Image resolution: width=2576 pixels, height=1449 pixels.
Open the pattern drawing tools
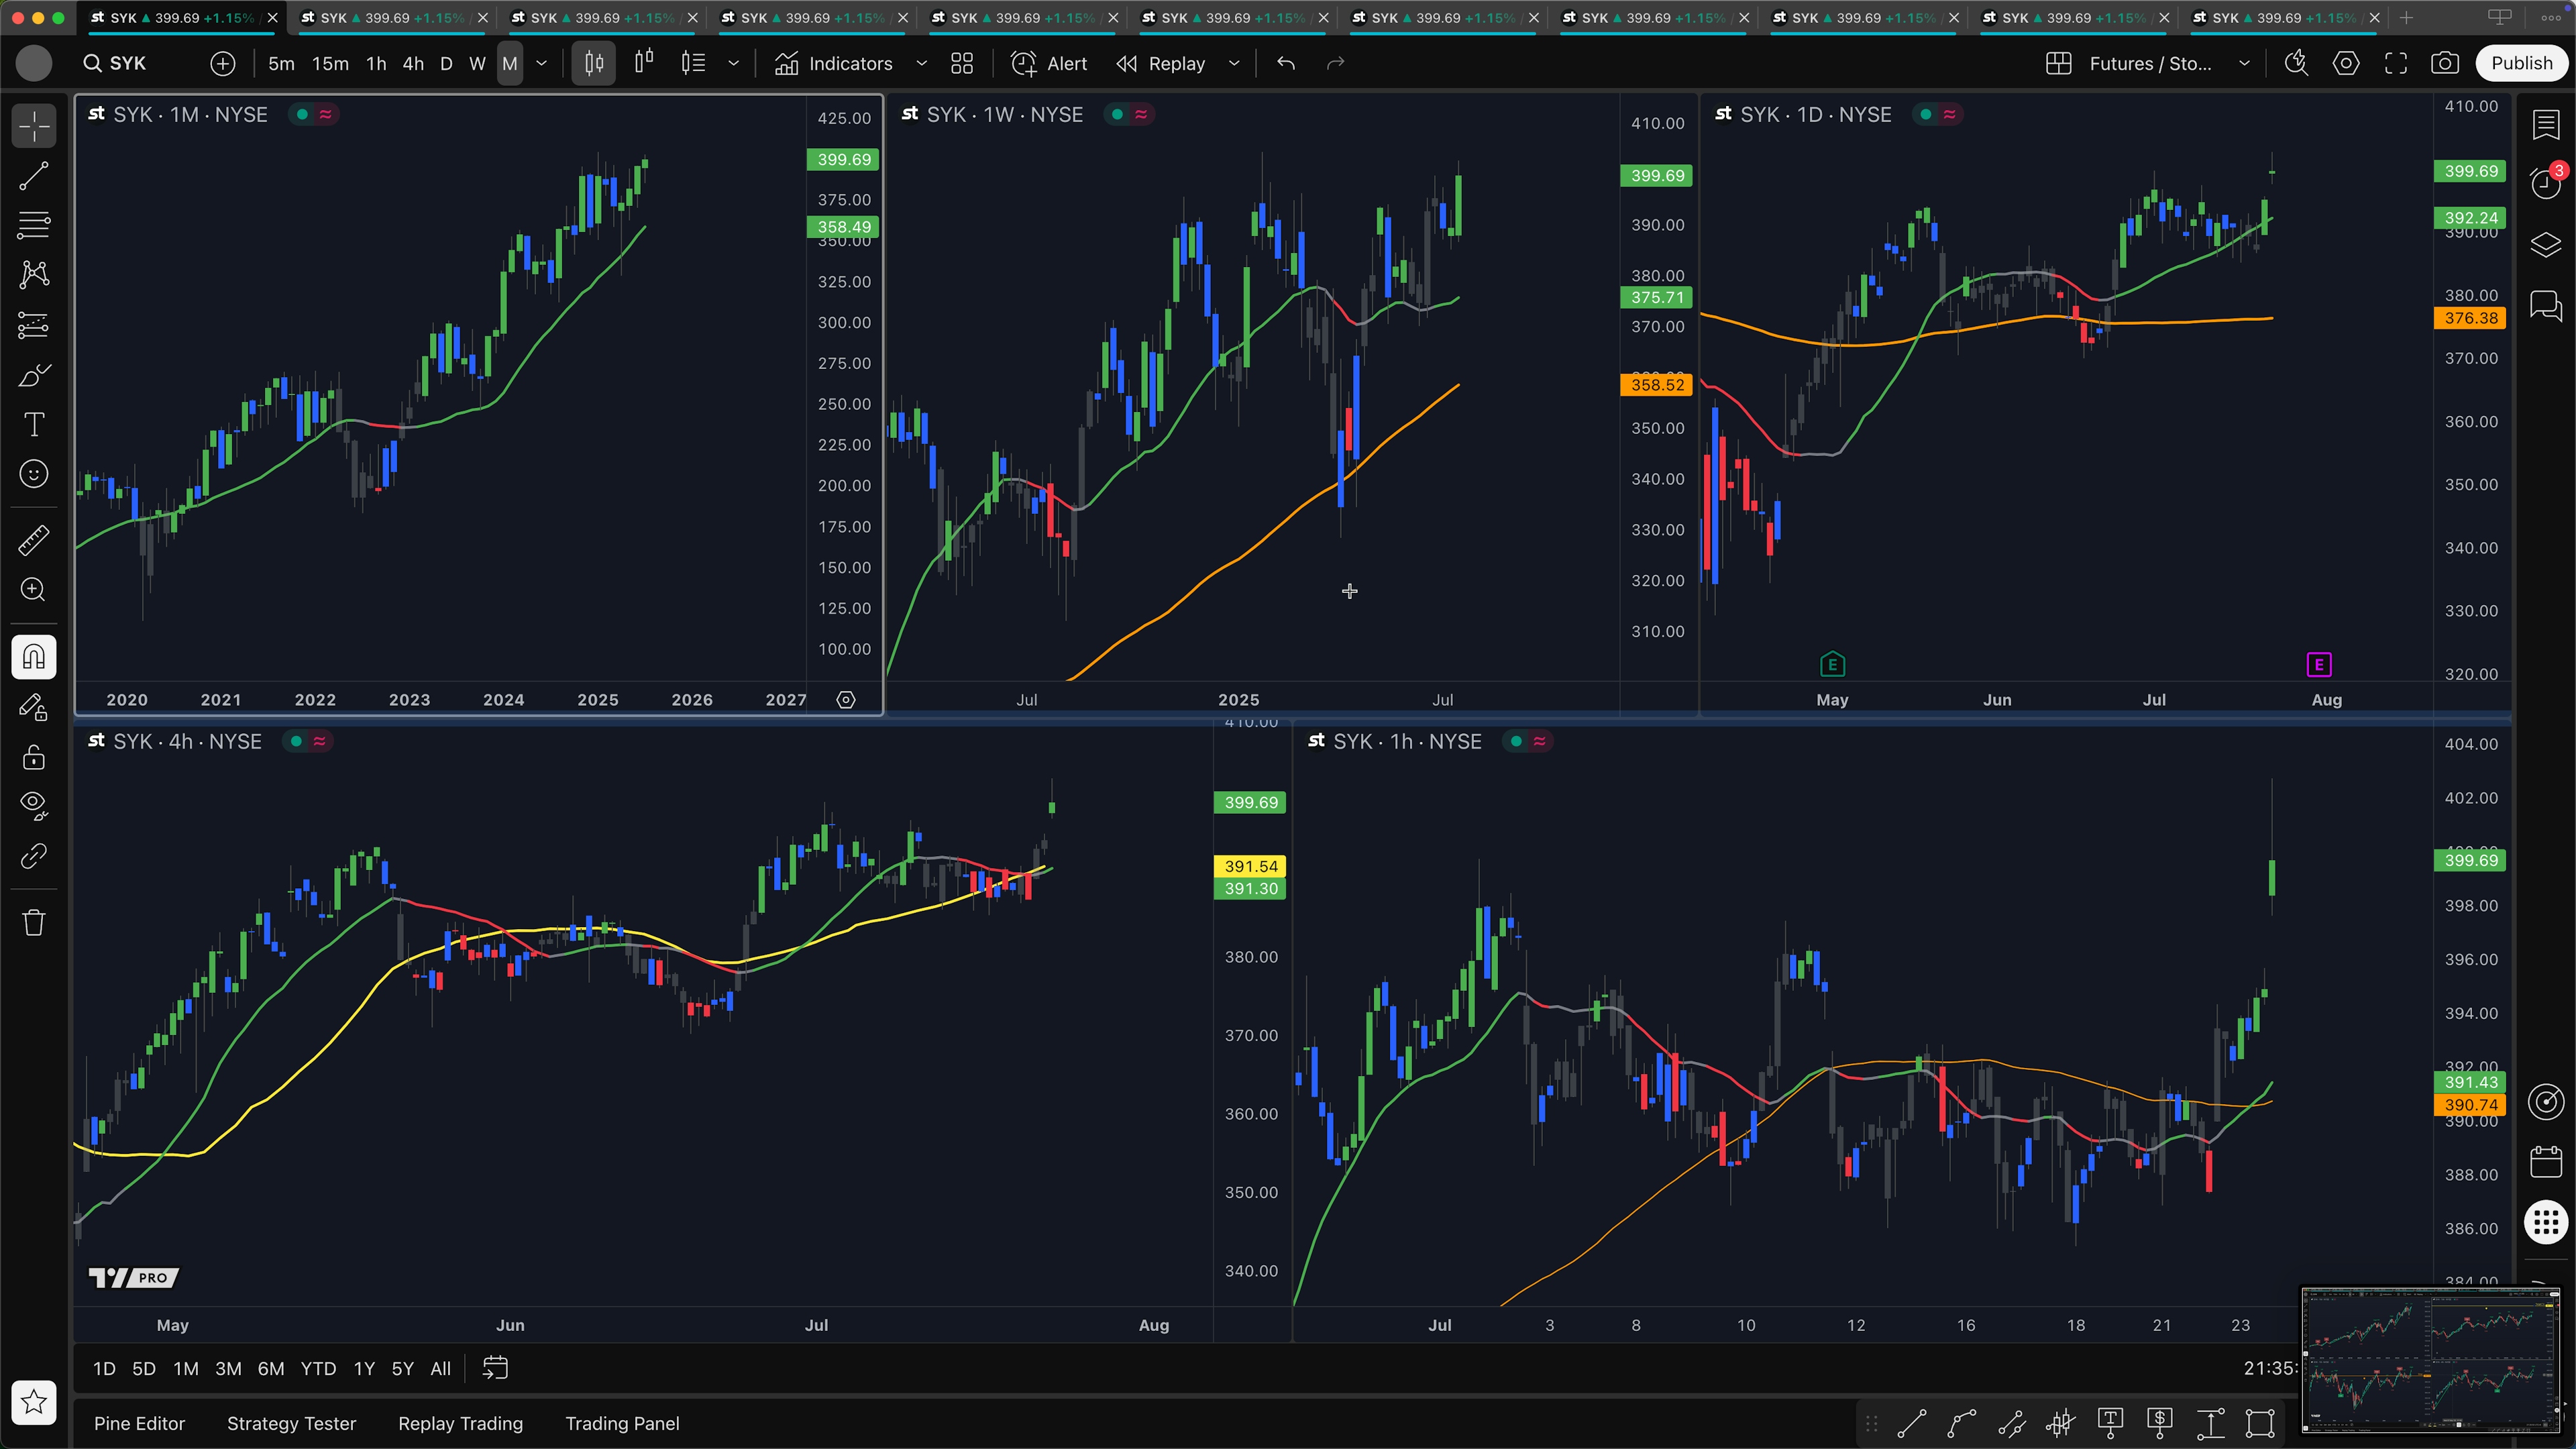(34, 275)
